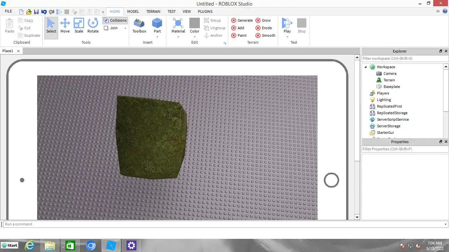Close the Place1 tab
The image size is (449, 252).
(18, 51)
